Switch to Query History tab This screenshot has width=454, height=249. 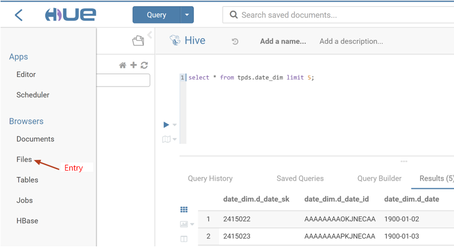pos(210,179)
